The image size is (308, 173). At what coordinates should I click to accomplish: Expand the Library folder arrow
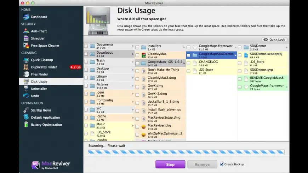coord(133,78)
